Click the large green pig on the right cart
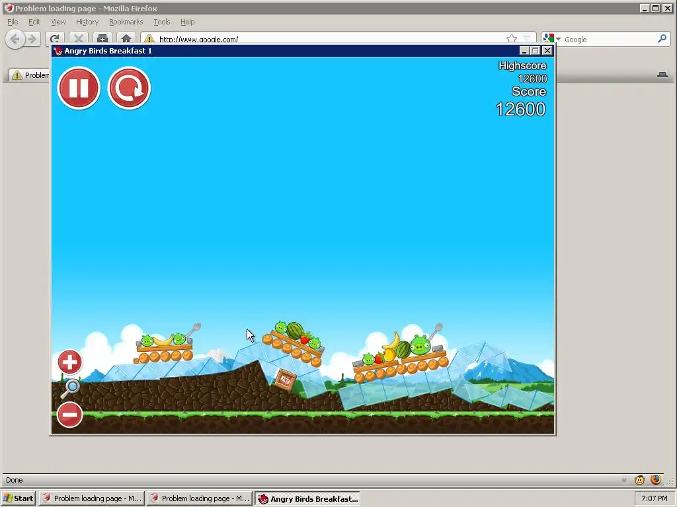 pos(420,344)
